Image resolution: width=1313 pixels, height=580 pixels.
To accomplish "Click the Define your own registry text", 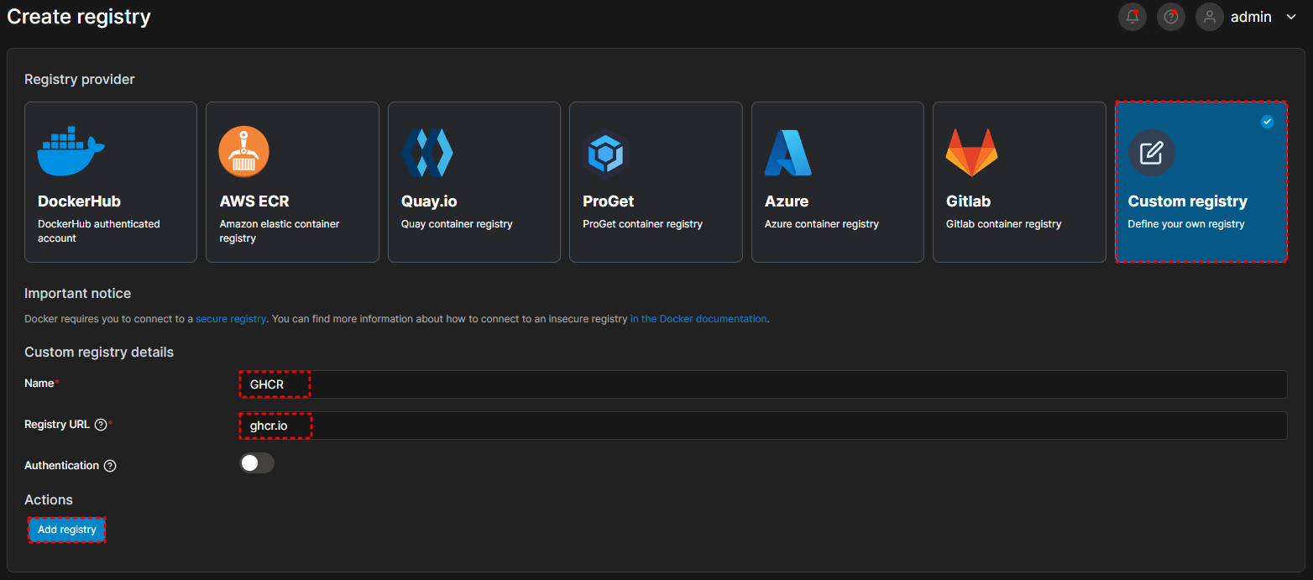I will (1186, 224).
